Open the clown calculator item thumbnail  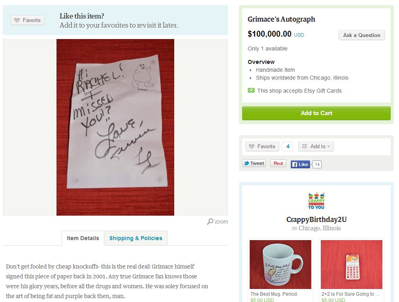(352, 265)
